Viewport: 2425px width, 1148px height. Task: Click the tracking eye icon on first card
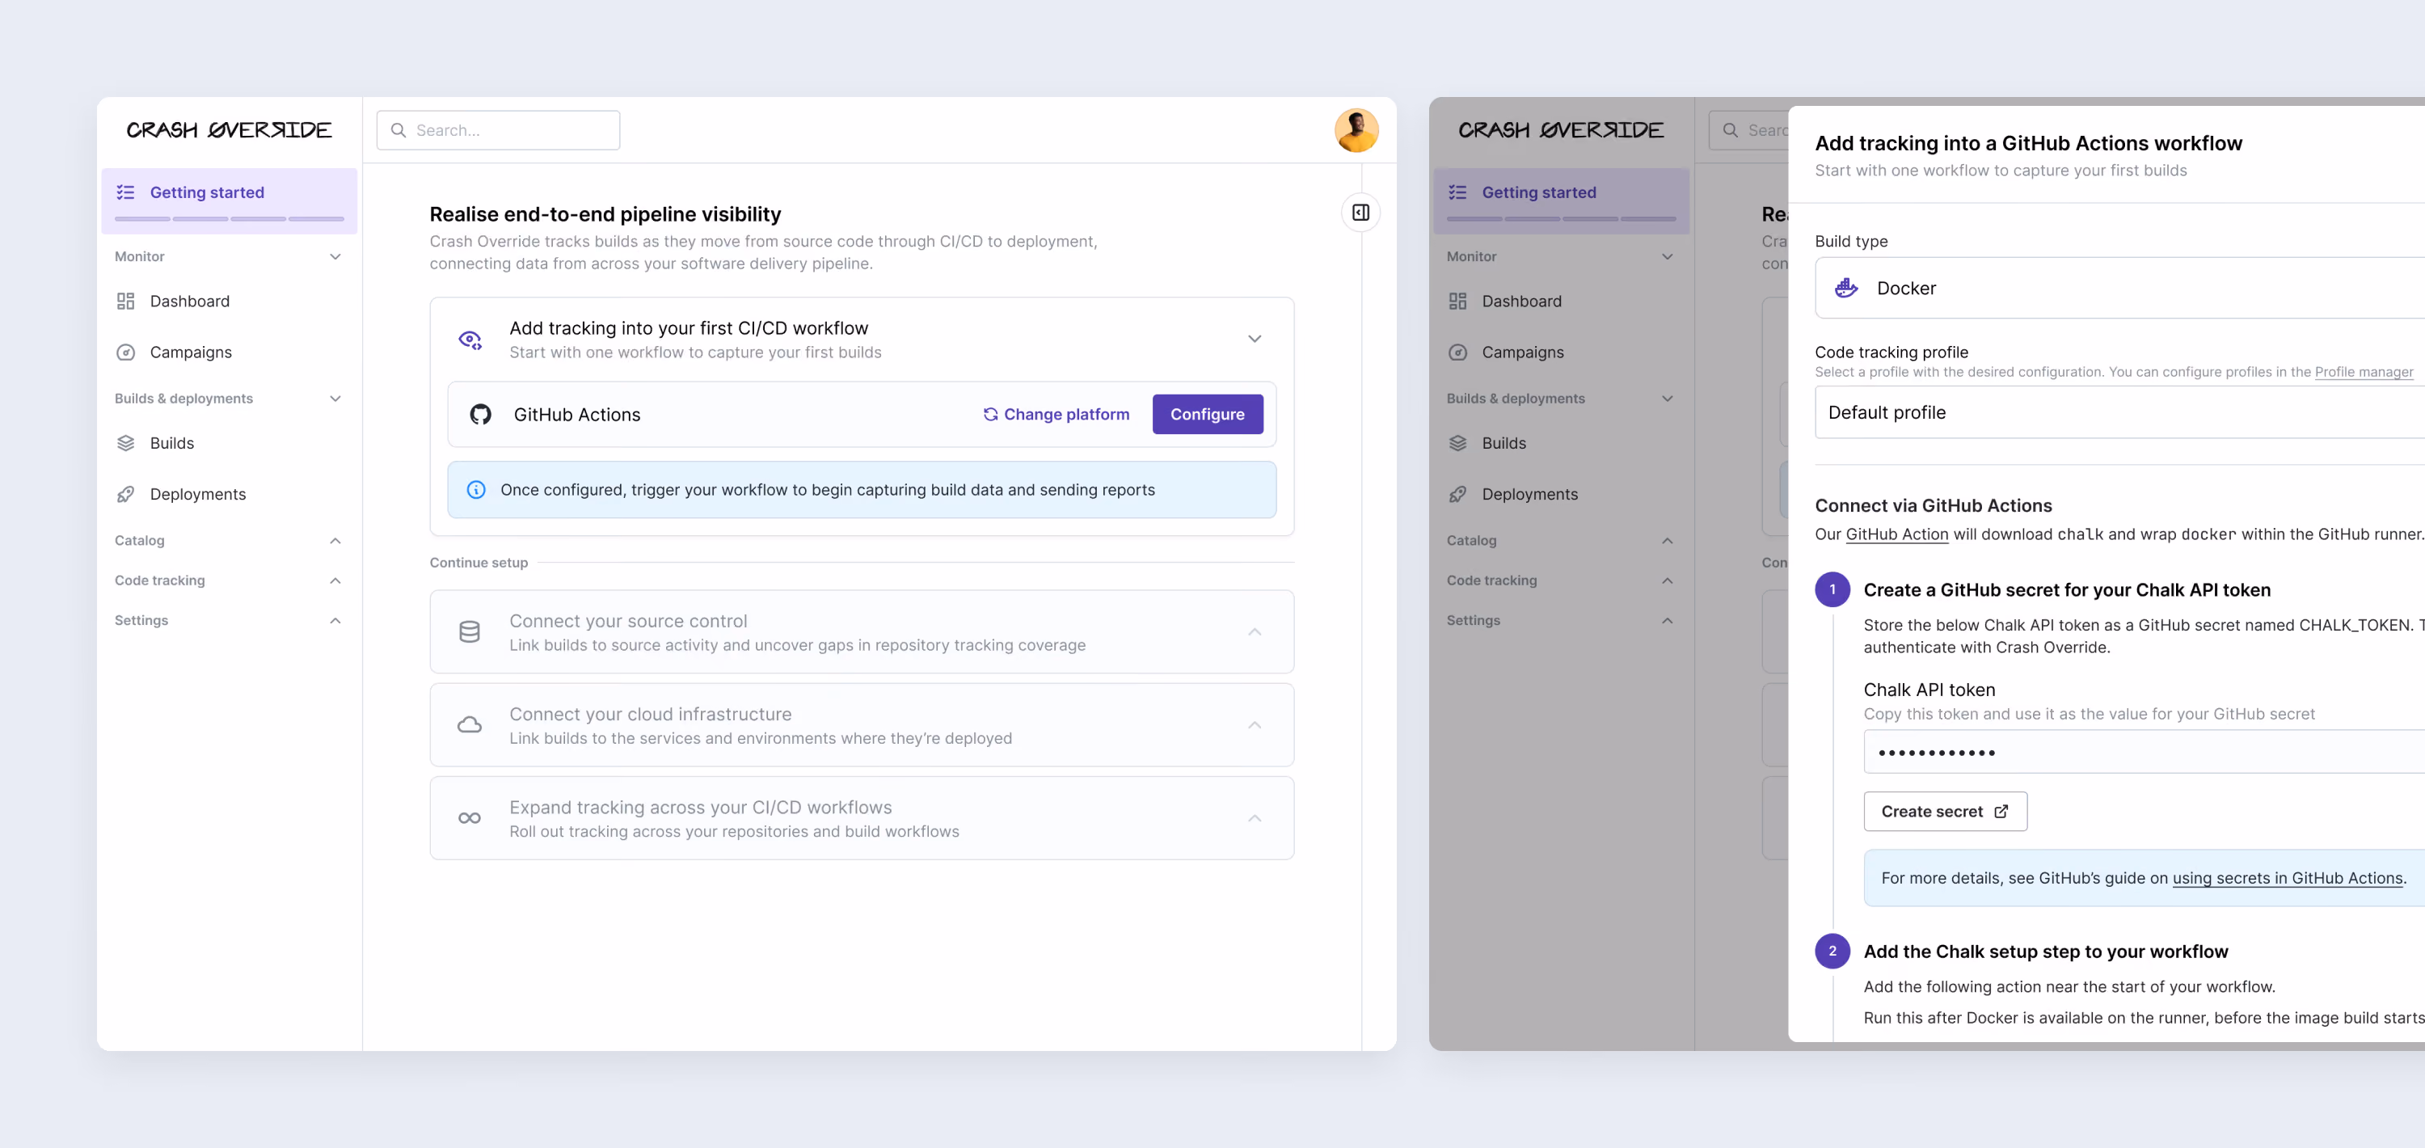click(x=470, y=339)
